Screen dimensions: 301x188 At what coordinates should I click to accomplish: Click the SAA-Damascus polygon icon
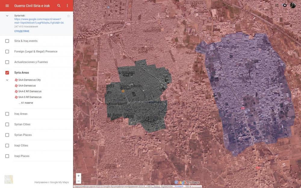(16, 85)
